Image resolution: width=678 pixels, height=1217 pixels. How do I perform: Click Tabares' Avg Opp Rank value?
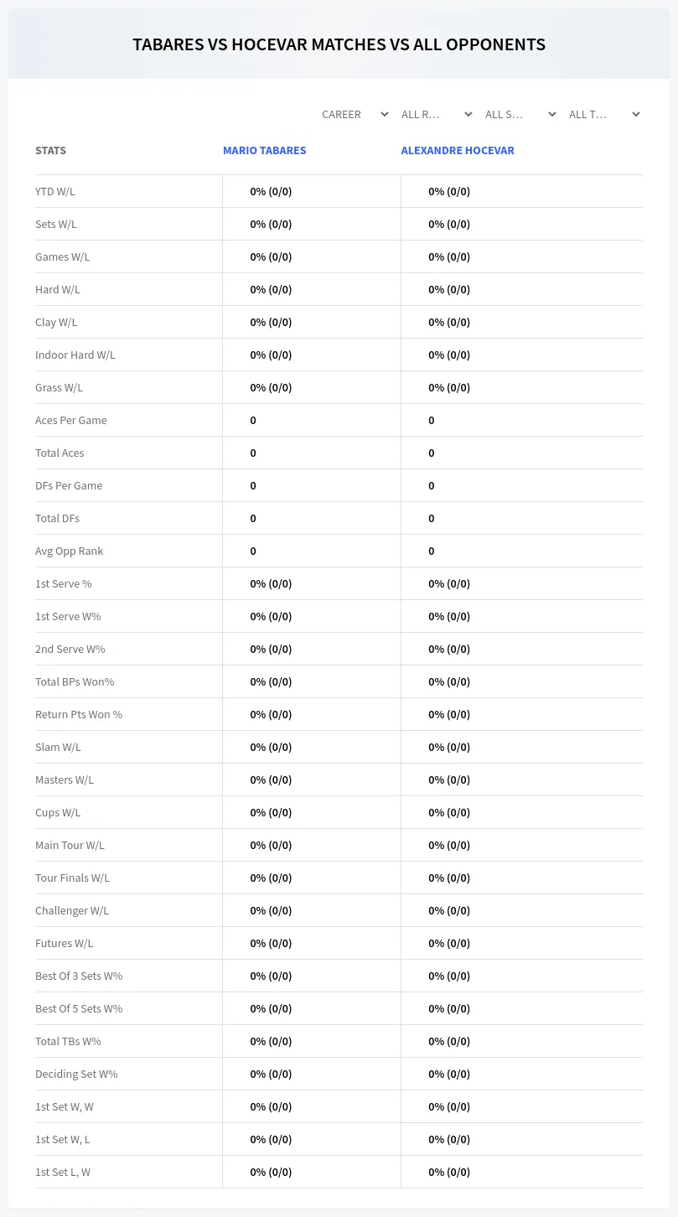pyautogui.click(x=253, y=551)
